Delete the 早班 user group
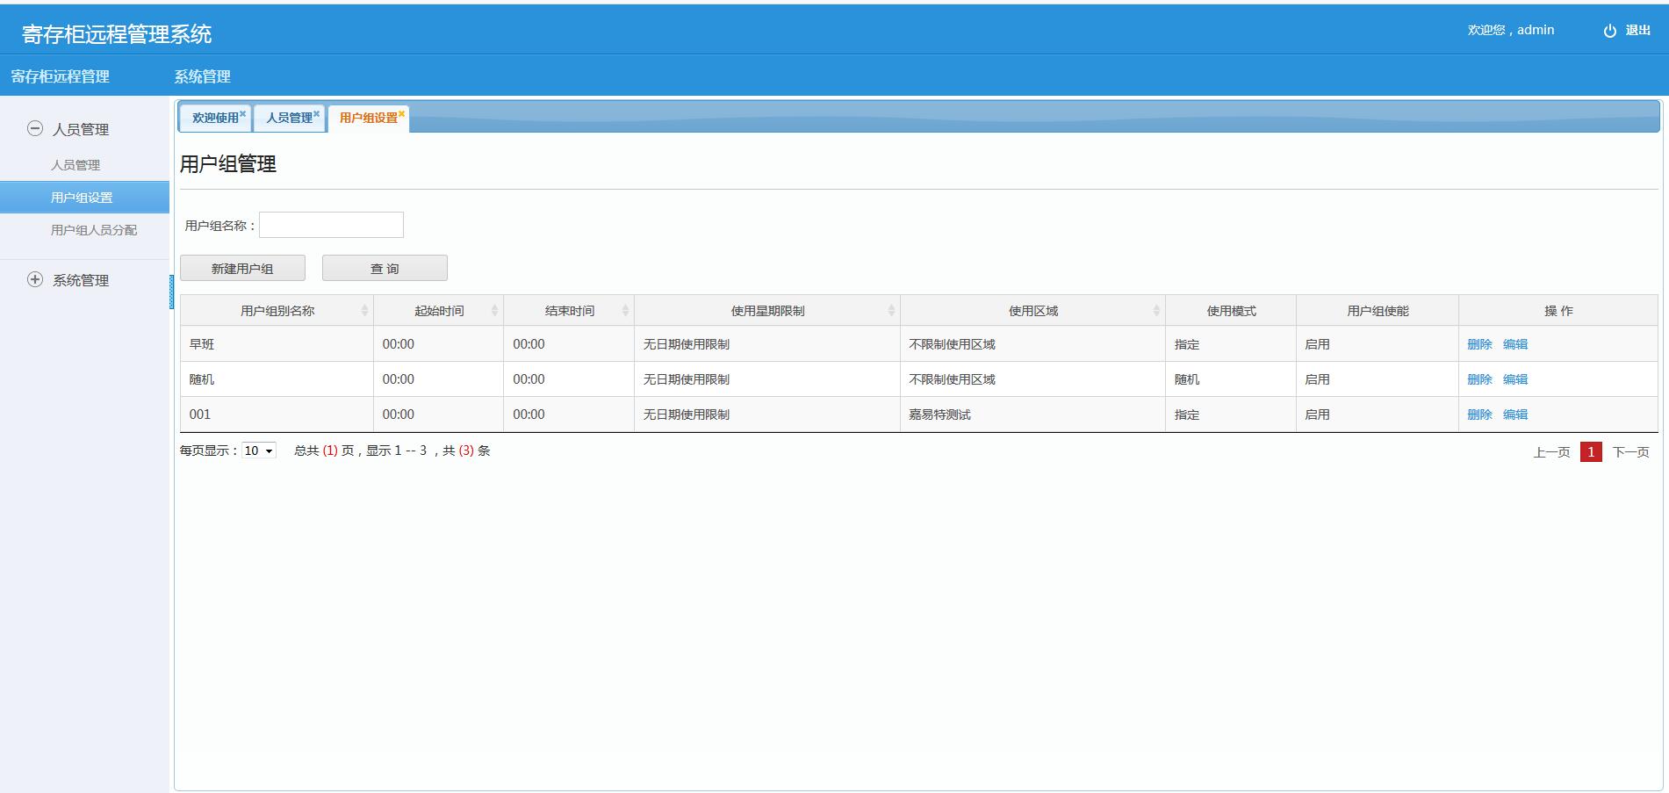 1479,344
